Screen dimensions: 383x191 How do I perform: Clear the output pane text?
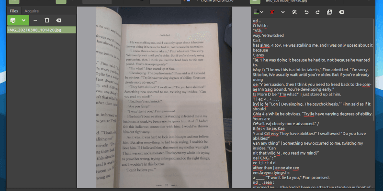341,12
